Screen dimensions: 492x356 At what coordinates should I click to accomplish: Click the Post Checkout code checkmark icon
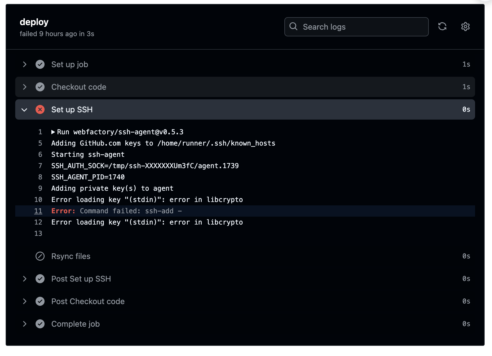[x=40, y=301]
